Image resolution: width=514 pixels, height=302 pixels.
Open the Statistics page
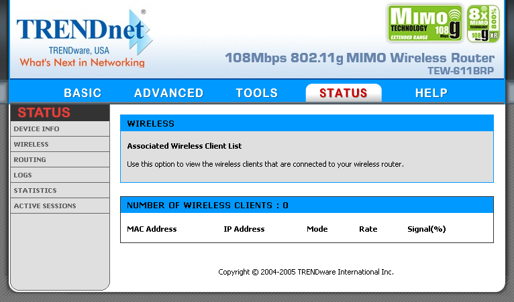[x=60, y=190]
